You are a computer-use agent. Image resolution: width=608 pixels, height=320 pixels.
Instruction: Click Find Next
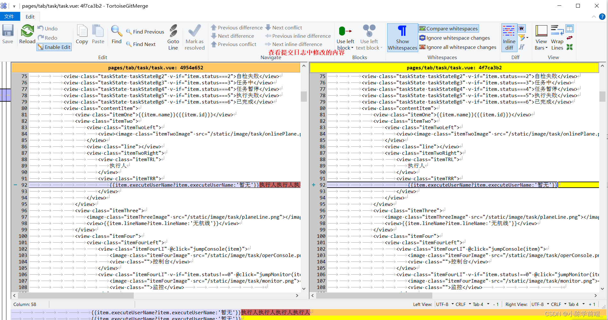tap(141, 44)
